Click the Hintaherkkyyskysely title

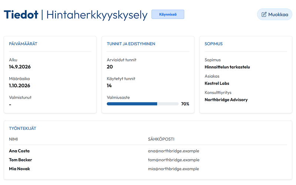97,15
